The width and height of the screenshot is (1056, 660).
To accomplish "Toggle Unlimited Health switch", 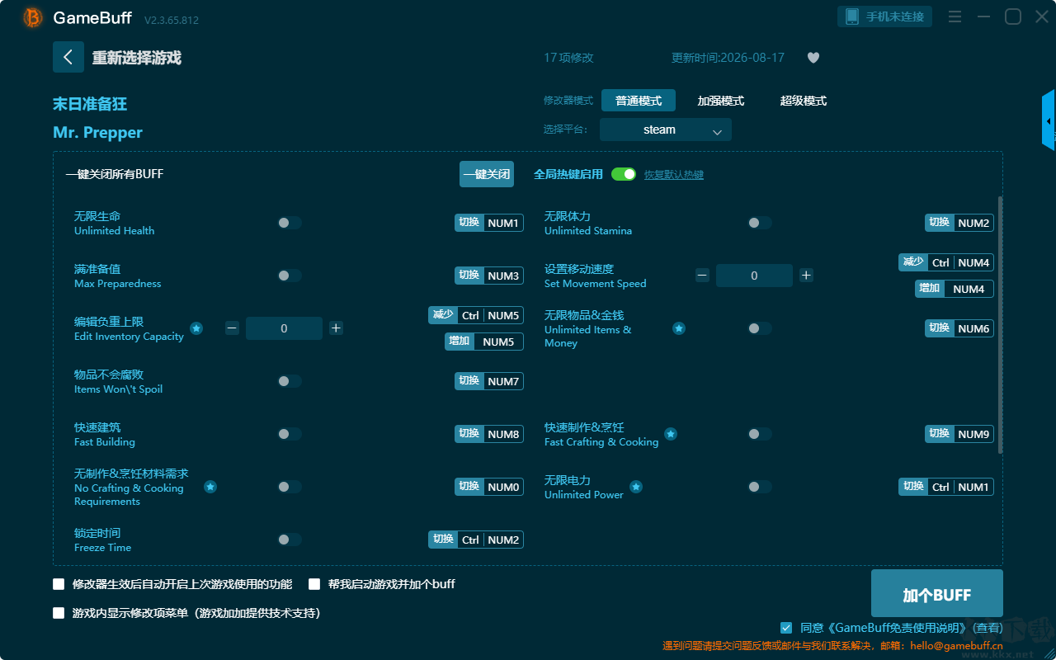I will [x=290, y=223].
